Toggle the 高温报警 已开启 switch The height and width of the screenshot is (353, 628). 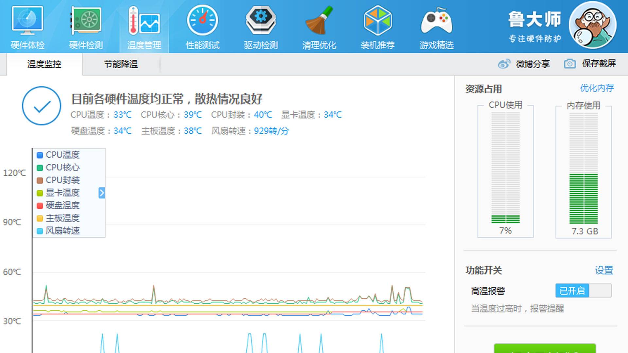(583, 291)
